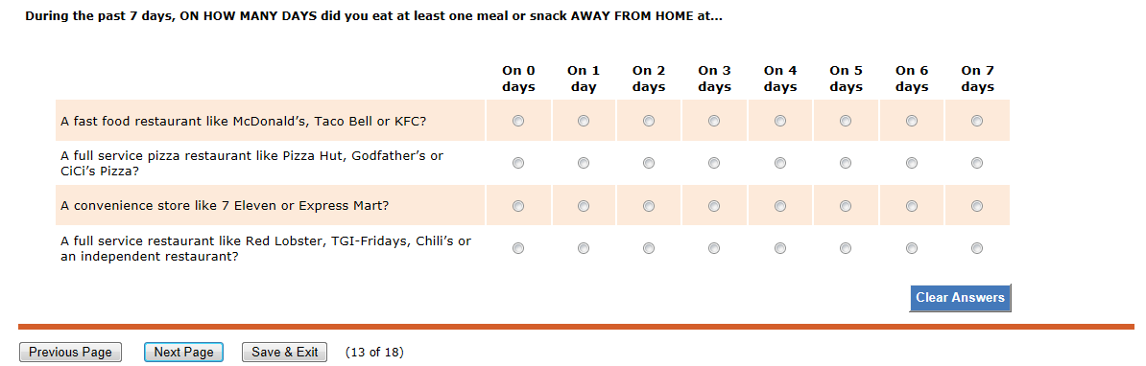The image size is (1146, 366).
Task: Select 'On 3 days' for fast food restaurant
Action: [714, 121]
